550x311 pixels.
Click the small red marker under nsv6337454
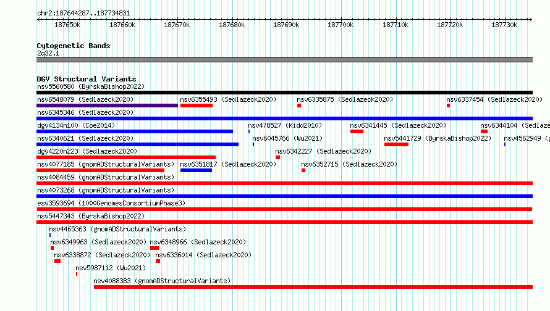448,106
